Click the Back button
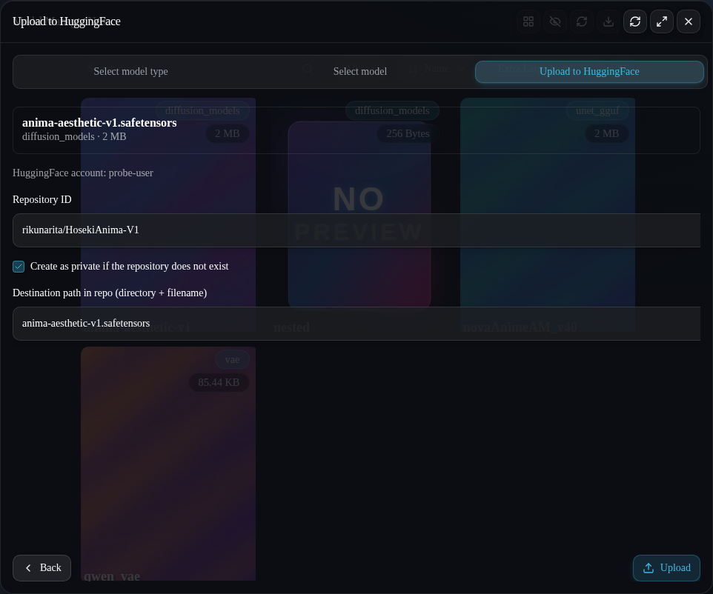Image resolution: width=713 pixels, height=594 pixels. pyautogui.click(x=42, y=567)
